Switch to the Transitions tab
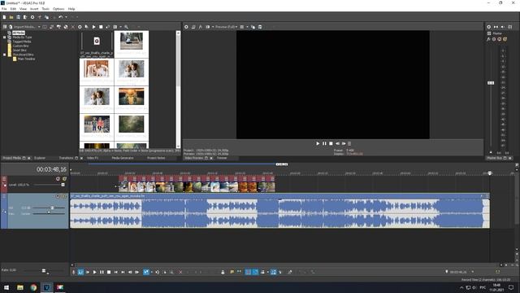Viewport: 520px width, 293px height. [66, 158]
